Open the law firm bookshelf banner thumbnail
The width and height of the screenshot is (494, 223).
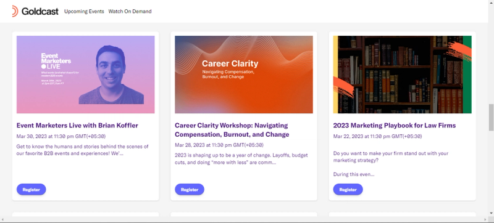point(403,75)
